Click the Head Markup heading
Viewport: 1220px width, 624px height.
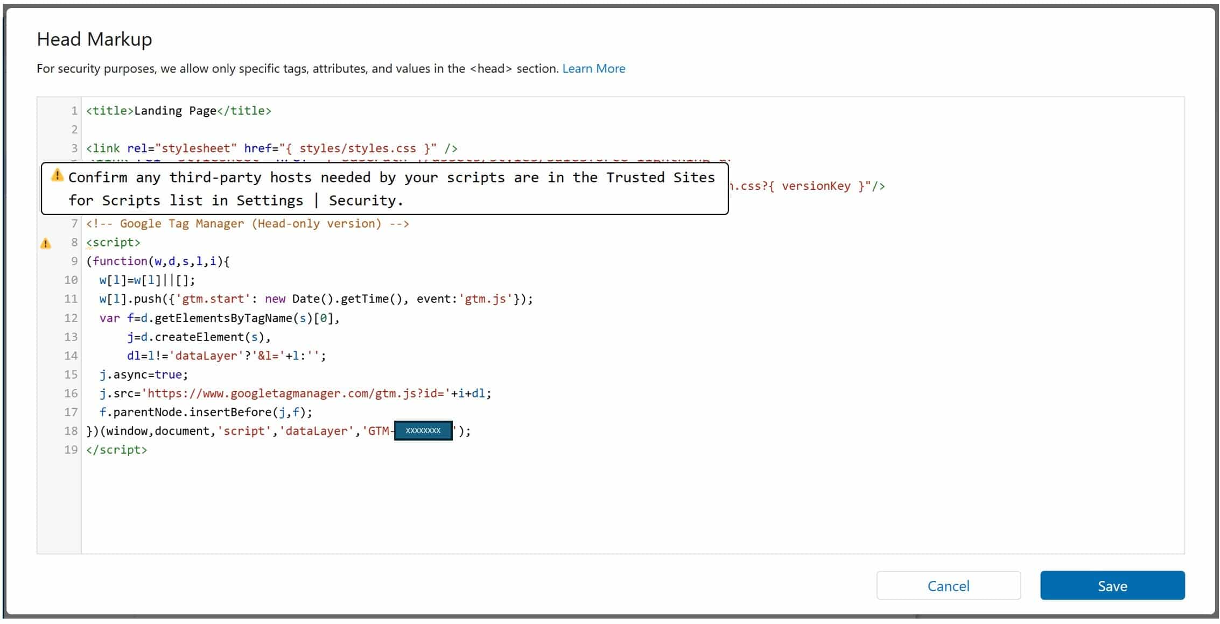point(94,39)
